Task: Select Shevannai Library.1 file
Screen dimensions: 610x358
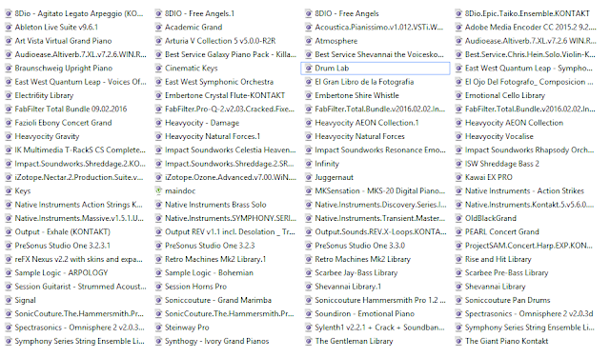Action: click(348, 287)
